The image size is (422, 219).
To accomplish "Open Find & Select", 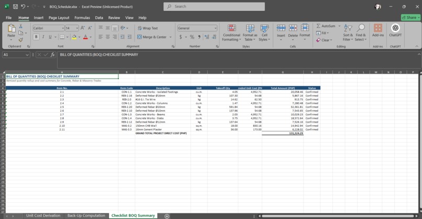I will pos(361,33).
